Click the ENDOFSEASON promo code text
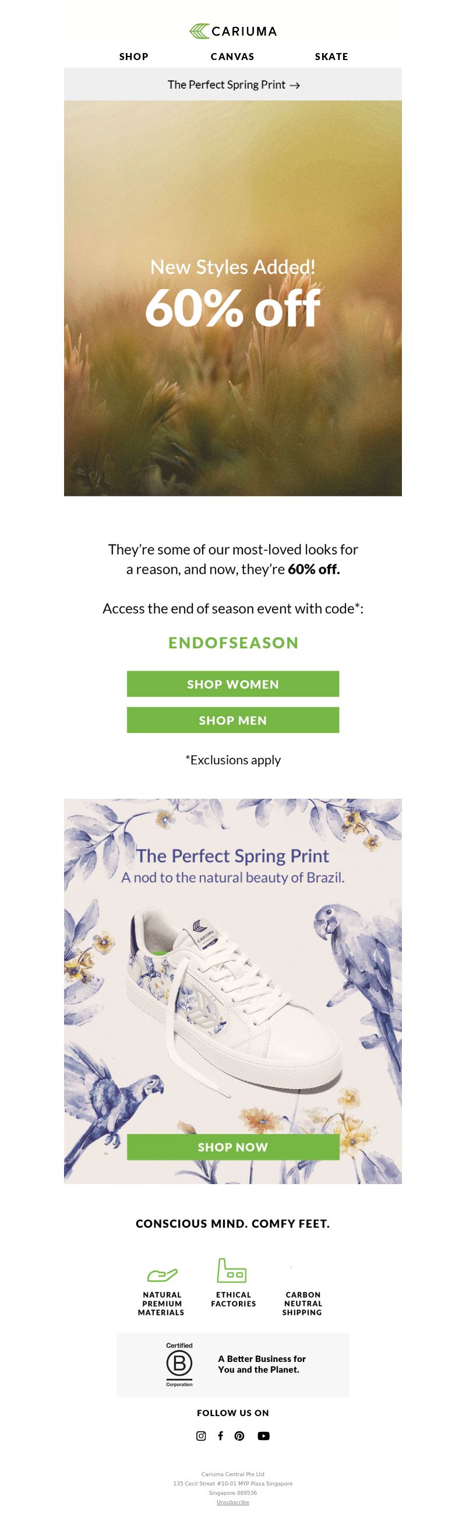Image resolution: width=466 pixels, height=1531 pixels. 234,642
